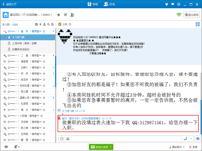Viewport: 202px width, 151px height.
Task: Open the skin shirt icon in title bar
Action: [167, 4]
